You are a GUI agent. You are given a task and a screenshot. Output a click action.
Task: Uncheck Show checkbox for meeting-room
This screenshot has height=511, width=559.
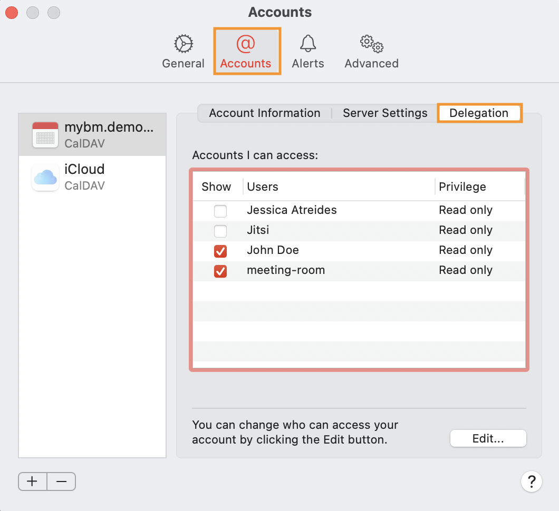[220, 271]
